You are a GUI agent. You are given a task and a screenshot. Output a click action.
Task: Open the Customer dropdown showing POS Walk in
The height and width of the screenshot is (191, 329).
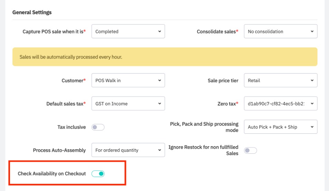click(128, 80)
